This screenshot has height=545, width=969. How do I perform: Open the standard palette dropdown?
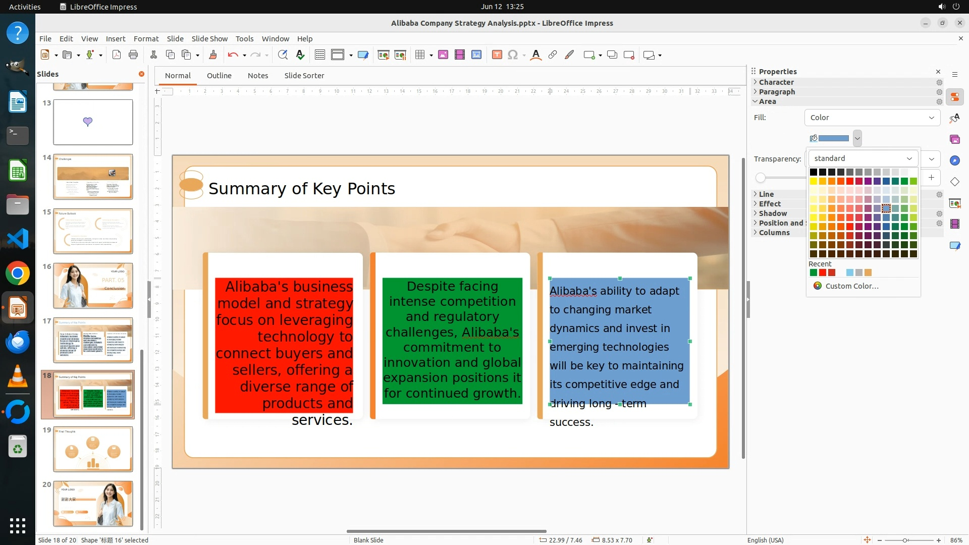[x=863, y=158]
